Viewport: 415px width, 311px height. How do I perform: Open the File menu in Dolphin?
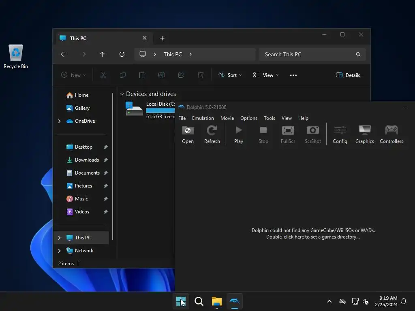[182, 118]
